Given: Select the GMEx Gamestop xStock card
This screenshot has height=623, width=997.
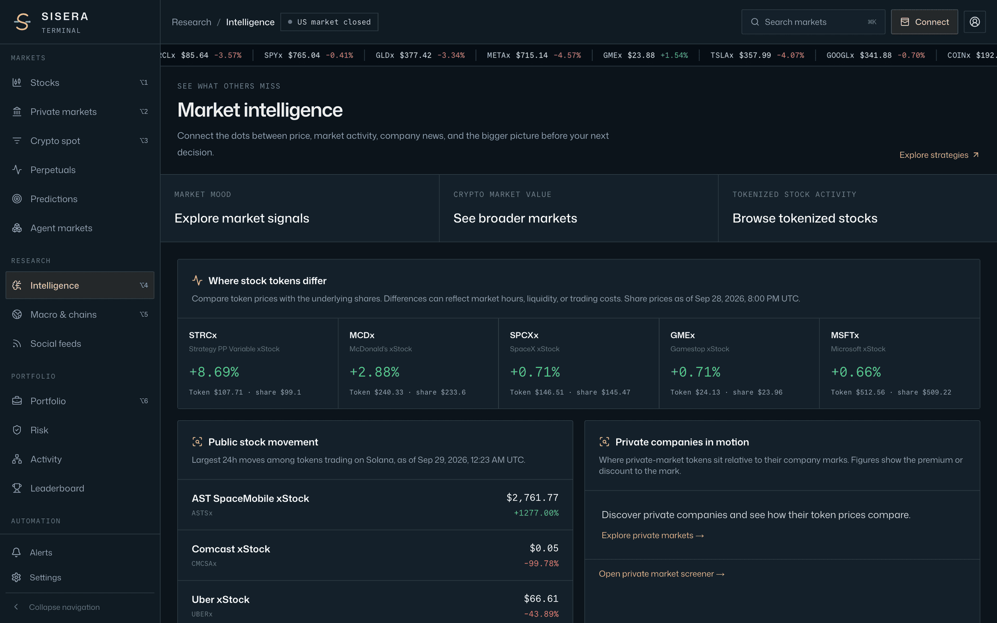Looking at the screenshot, I should coord(739,363).
